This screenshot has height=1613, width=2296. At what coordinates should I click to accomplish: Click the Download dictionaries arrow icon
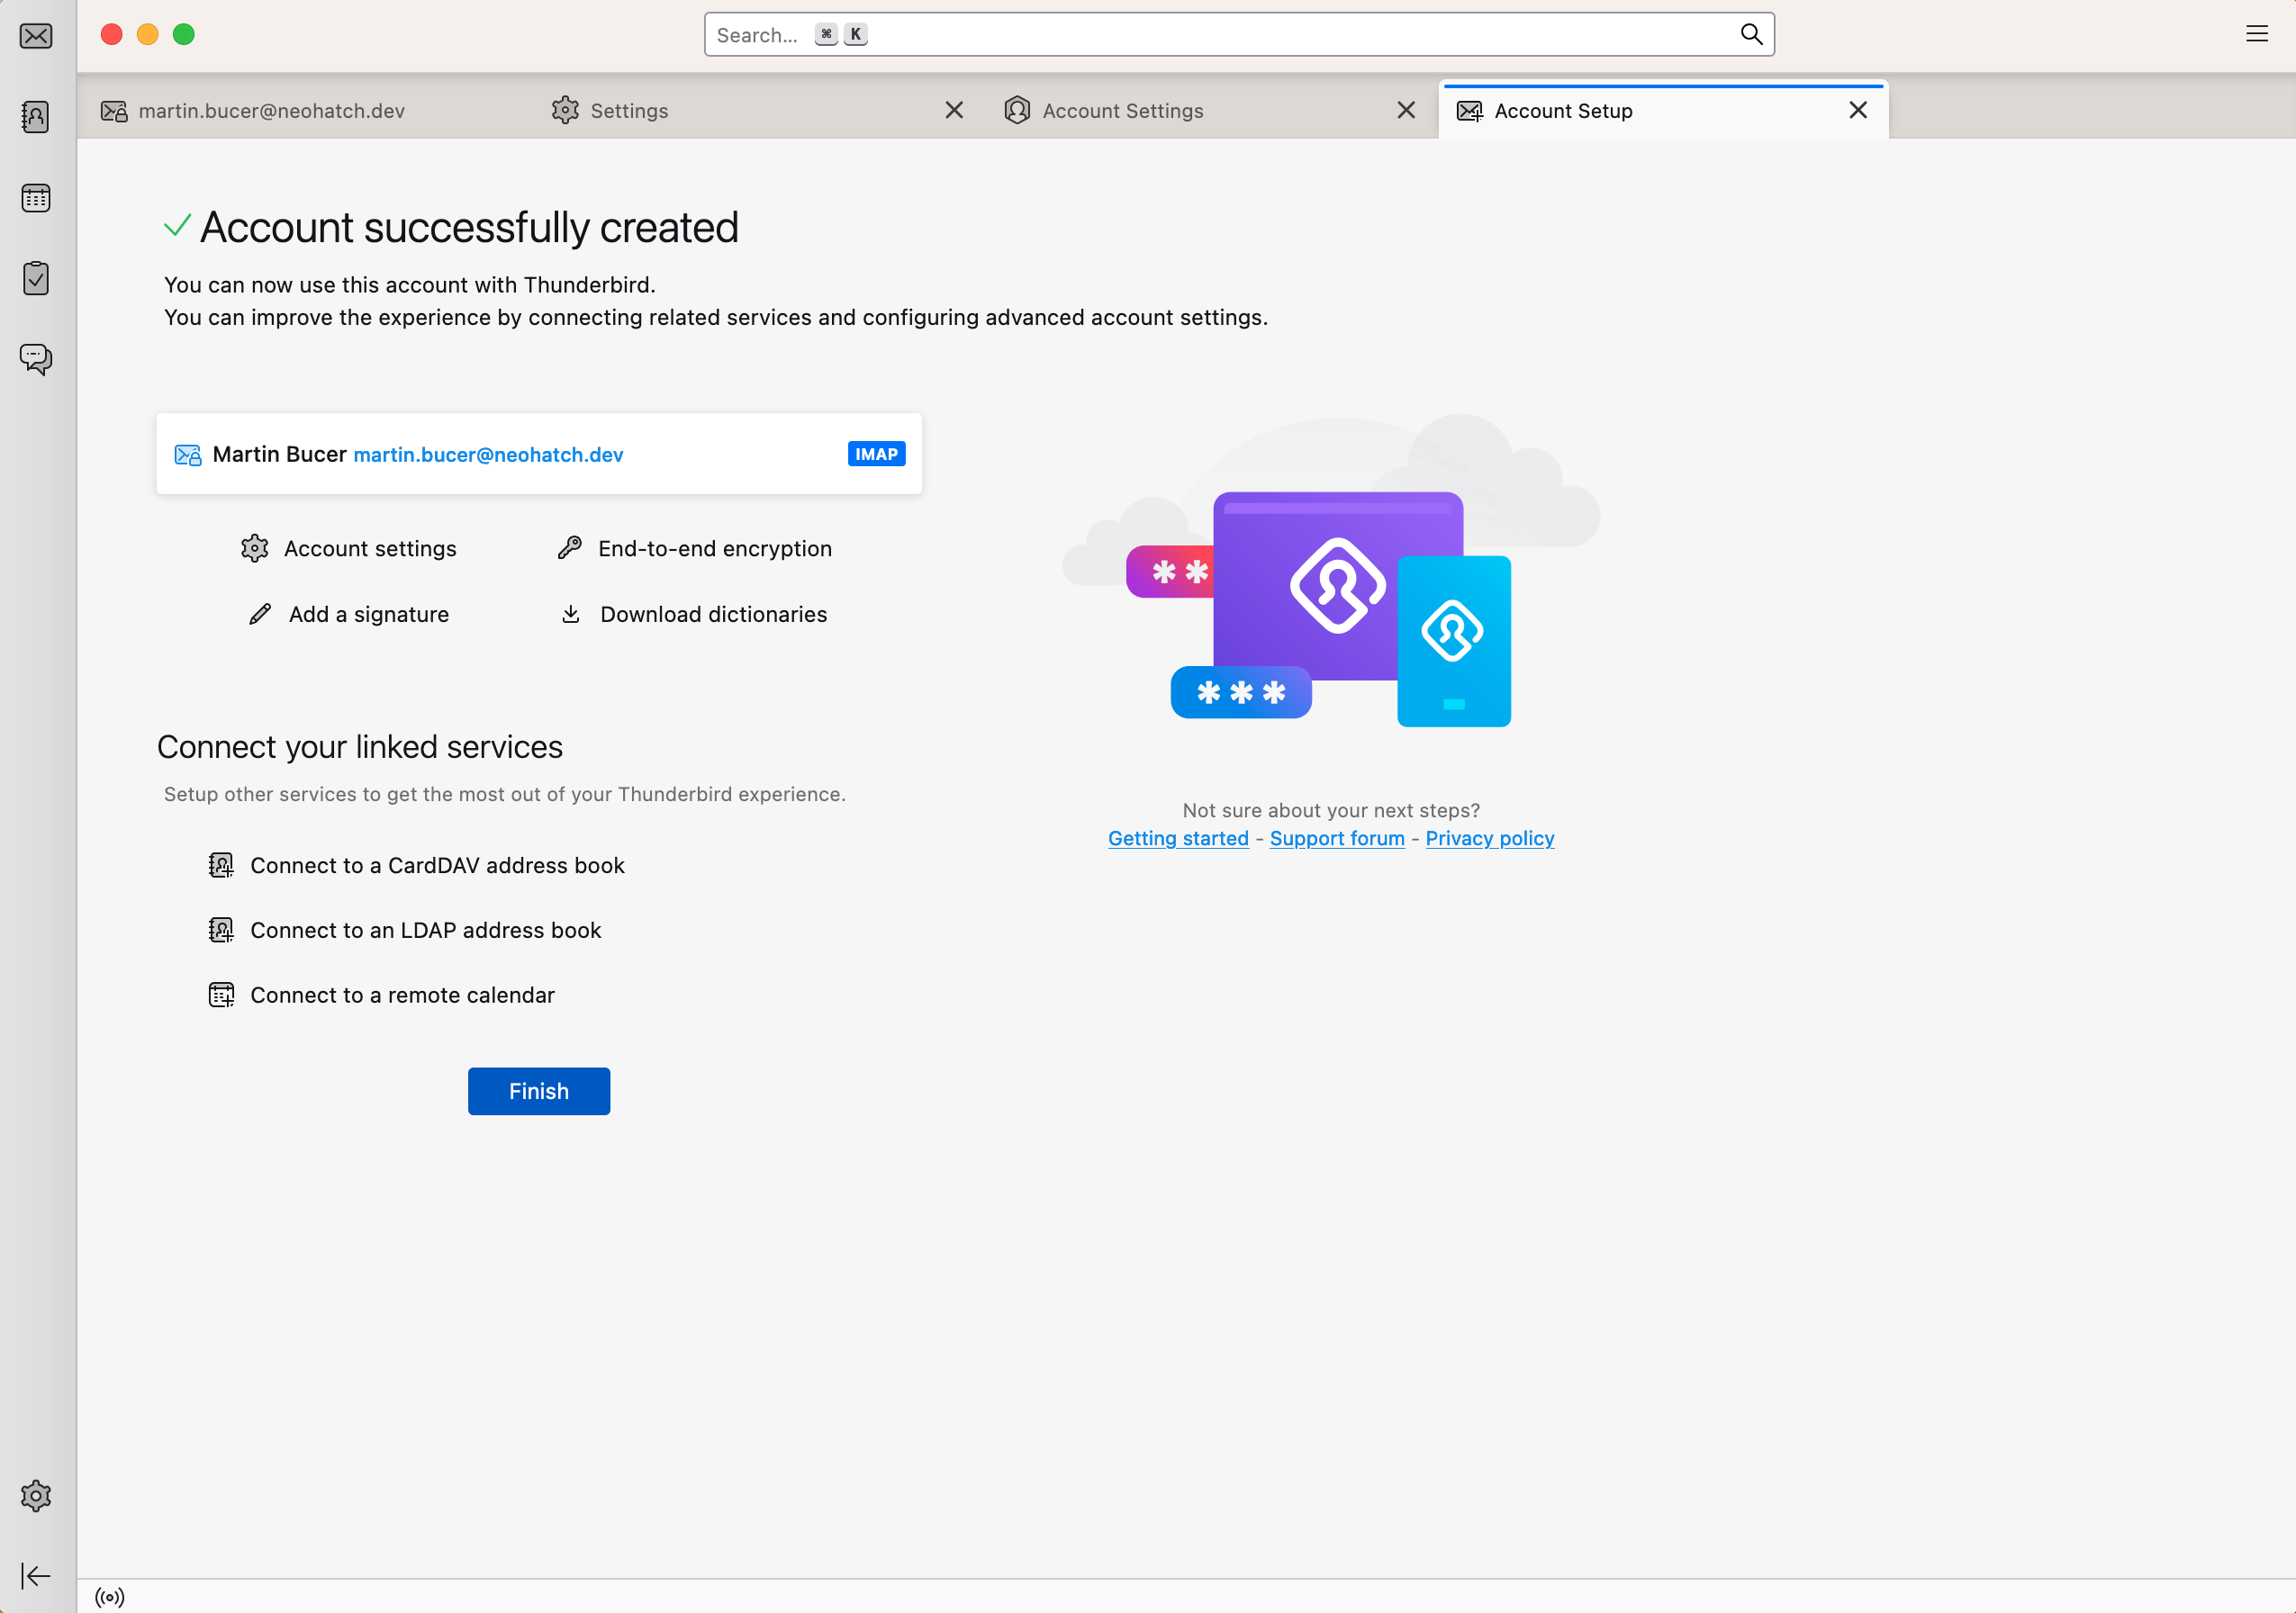point(571,614)
